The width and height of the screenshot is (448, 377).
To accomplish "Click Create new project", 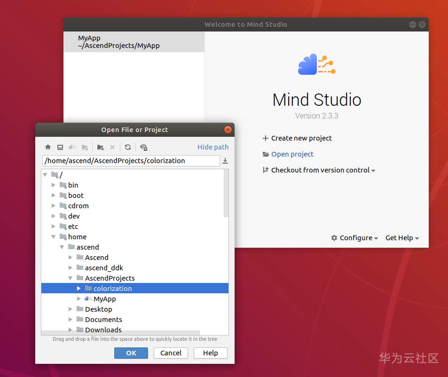I will tap(297, 138).
